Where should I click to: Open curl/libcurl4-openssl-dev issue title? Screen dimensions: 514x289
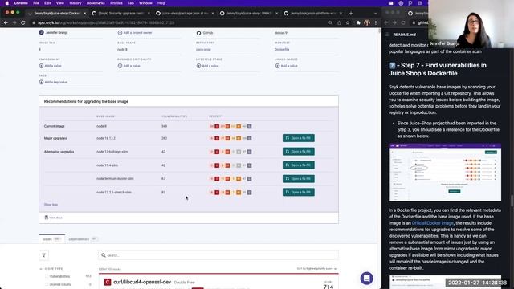coord(142,282)
